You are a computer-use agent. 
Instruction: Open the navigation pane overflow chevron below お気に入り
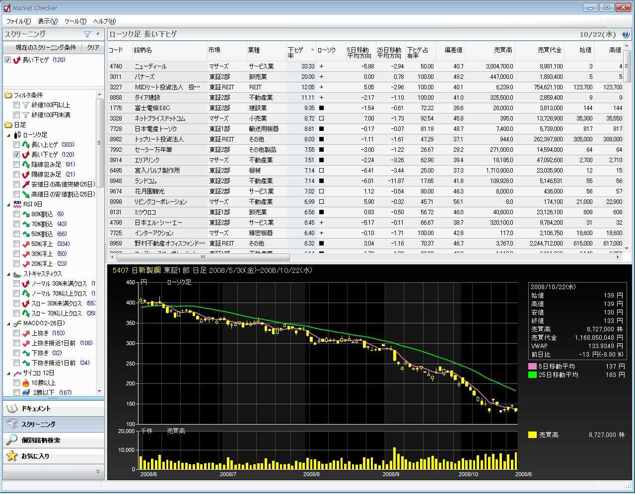click(x=98, y=471)
